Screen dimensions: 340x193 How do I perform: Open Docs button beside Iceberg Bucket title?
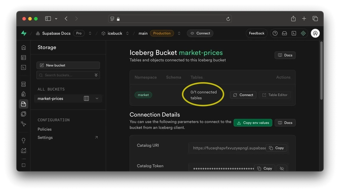point(285,55)
